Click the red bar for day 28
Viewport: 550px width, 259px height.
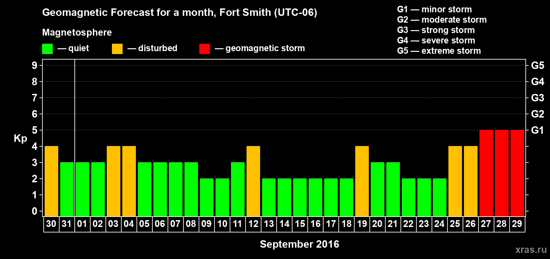[502, 173]
